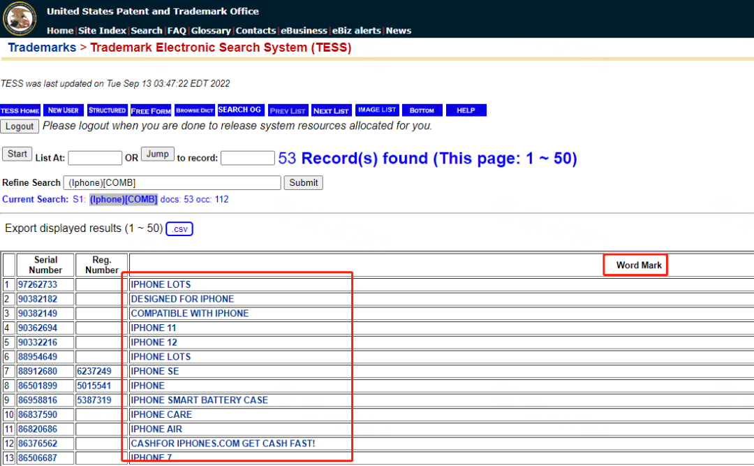Focus the List At input field
The image size is (754, 466).
(95, 158)
